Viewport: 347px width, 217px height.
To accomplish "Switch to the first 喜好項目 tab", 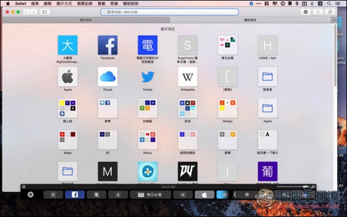I will tap(86, 20).
